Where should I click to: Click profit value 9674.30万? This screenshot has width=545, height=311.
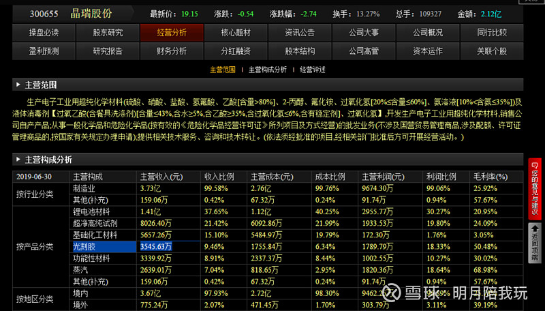[377, 188]
